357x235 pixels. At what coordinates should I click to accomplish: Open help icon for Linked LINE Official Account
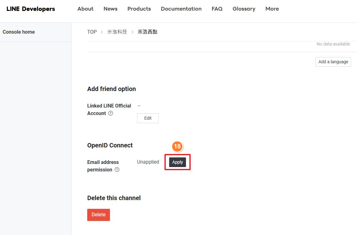coord(111,113)
